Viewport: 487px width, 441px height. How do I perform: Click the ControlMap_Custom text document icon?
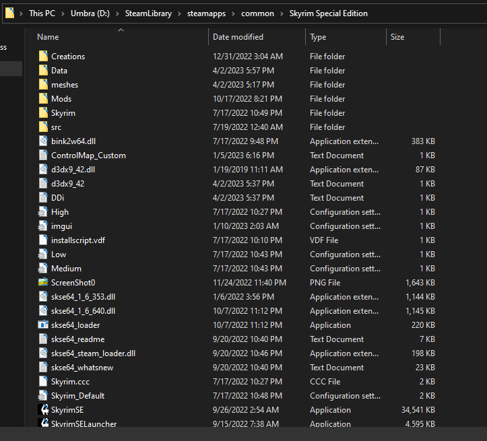click(x=43, y=155)
